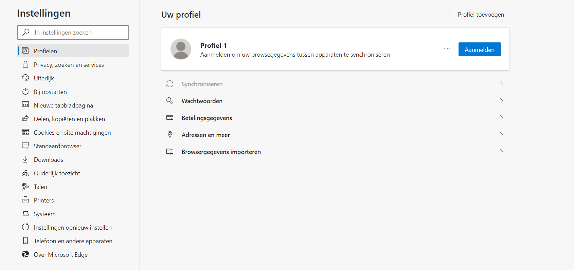Expand the Wachtwoorden chevron arrow
Screen dimensions: 574x270
click(x=501, y=101)
